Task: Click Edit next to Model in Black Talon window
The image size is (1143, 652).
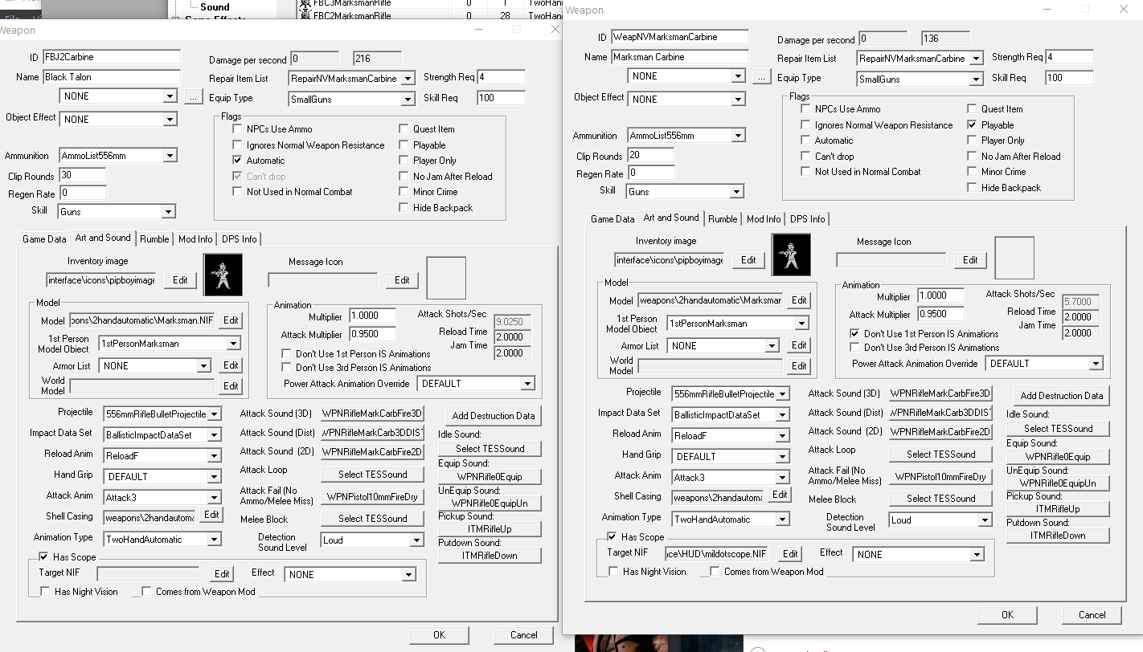Action: coord(231,320)
